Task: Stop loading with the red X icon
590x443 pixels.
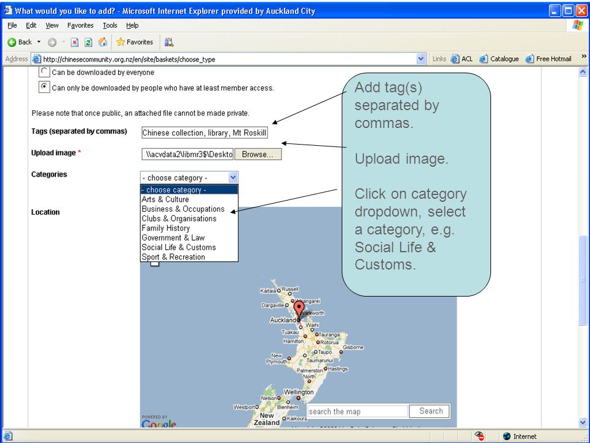Action: (75, 42)
